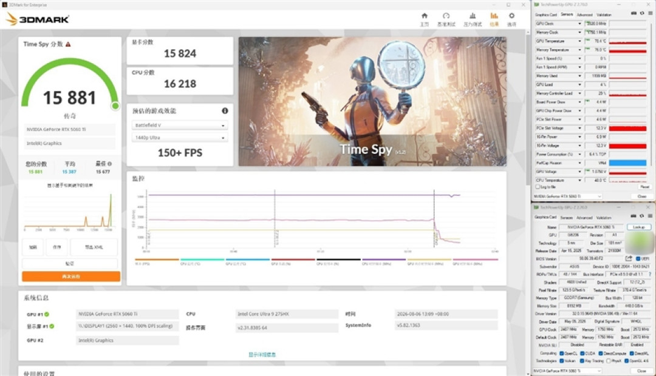The width and height of the screenshot is (656, 376).
Task: Open the Battlefield V game dropdown
Action: [180, 125]
